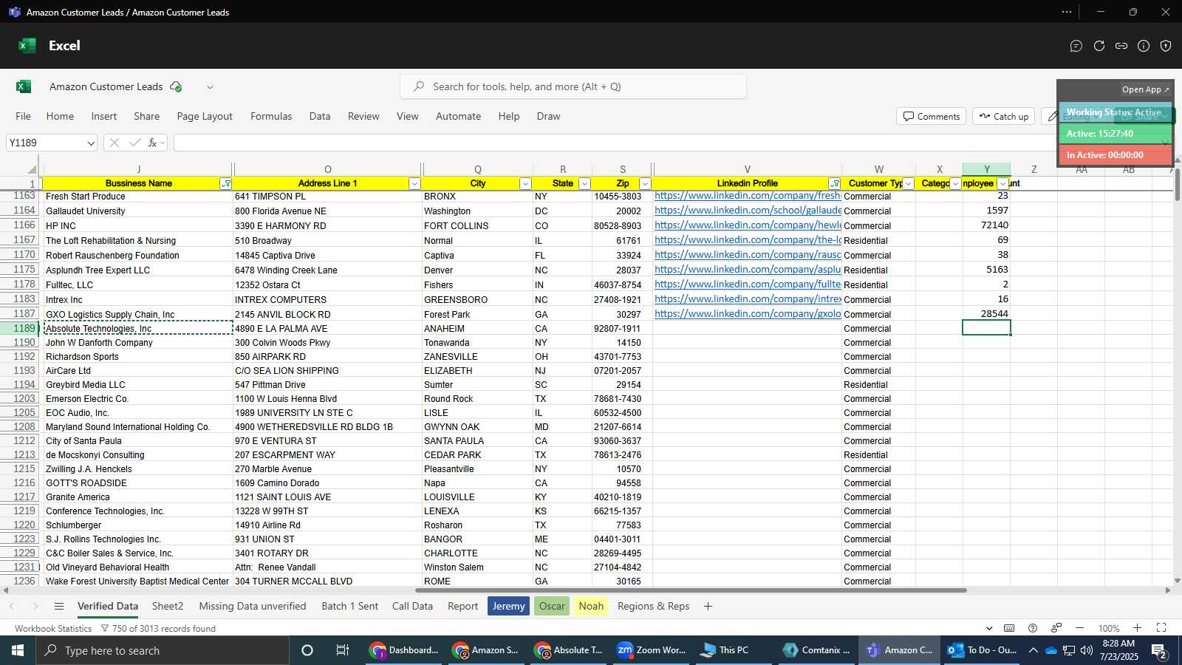The width and height of the screenshot is (1182, 665).
Task: Click the 100% zoom level
Action: pos(1109,629)
